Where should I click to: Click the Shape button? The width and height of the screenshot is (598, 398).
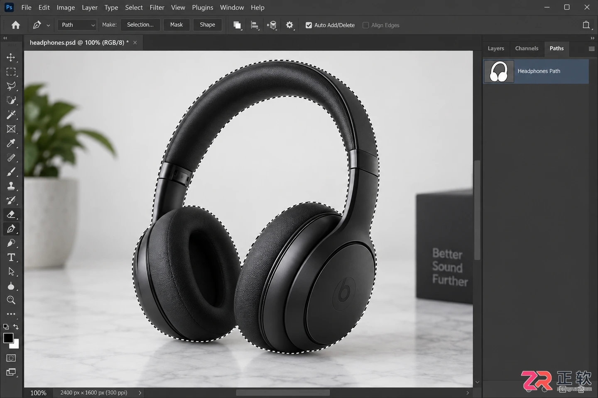tap(207, 25)
